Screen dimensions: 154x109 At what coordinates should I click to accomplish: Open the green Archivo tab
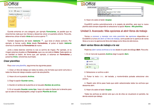(x=87, y=58)
